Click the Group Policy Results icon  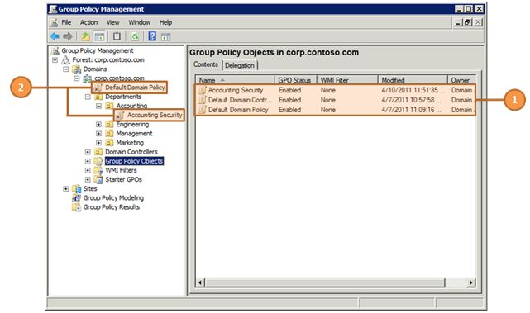(x=77, y=207)
